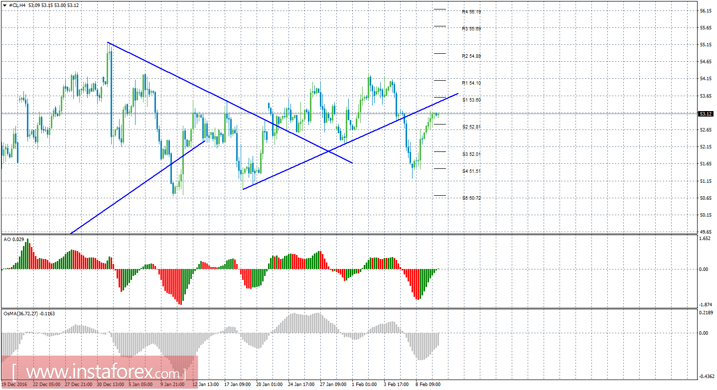
Task: Click the OsMA(36,72,27) indicator label
Action: pyautogui.click(x=29, y=314)
